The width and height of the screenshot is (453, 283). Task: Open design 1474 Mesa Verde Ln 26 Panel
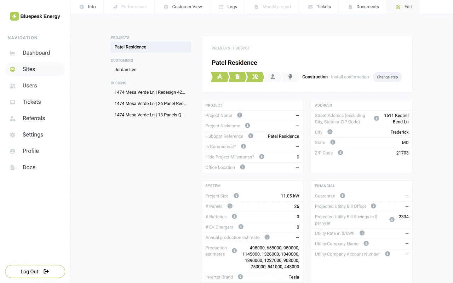[x=151, y=104]
